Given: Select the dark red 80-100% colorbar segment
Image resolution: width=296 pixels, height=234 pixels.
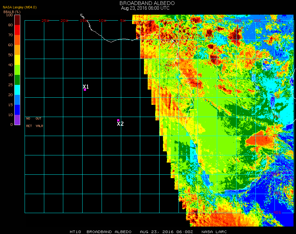Looking at the screenshot, I should [17, 20].
